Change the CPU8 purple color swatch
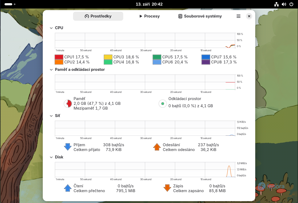 206,62
